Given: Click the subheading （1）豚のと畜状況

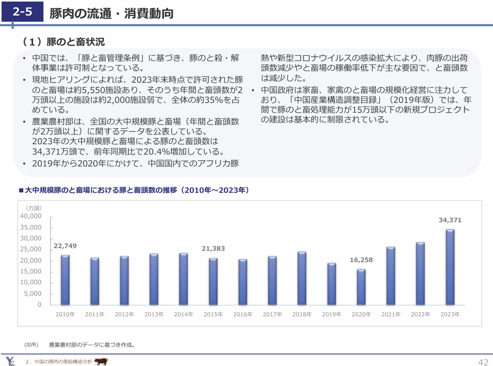Looking at the screenshot, I should click(x=63, y=42).
